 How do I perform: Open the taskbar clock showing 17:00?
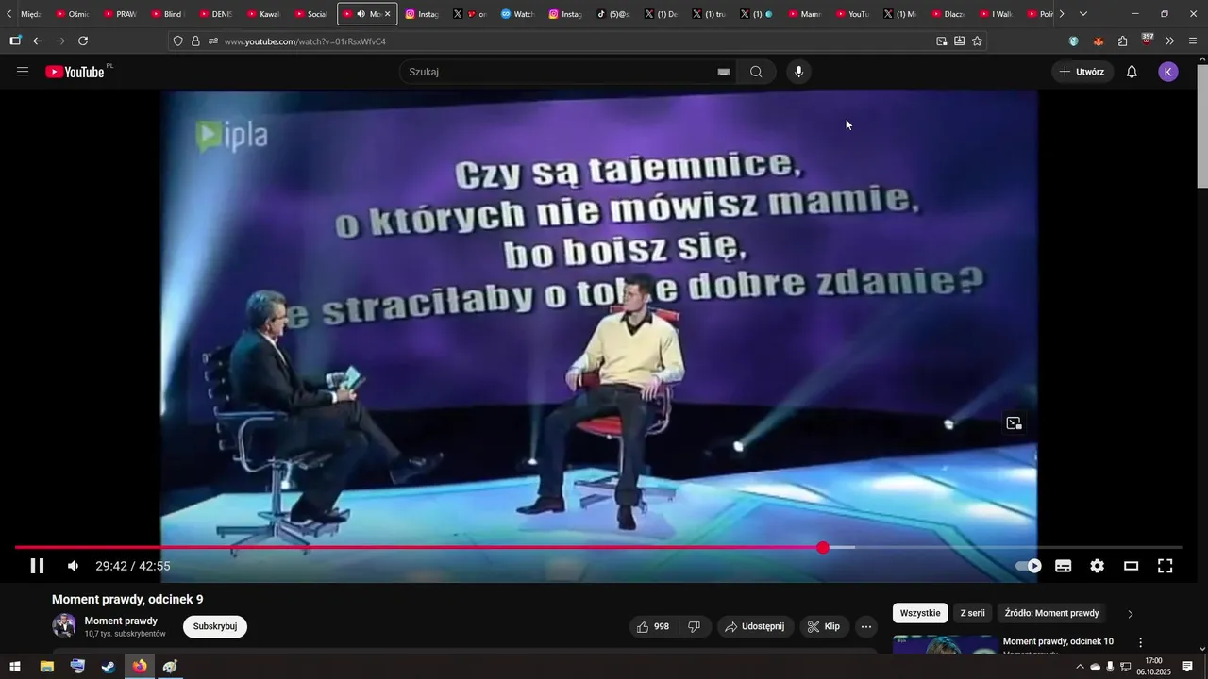point(1153,667)
